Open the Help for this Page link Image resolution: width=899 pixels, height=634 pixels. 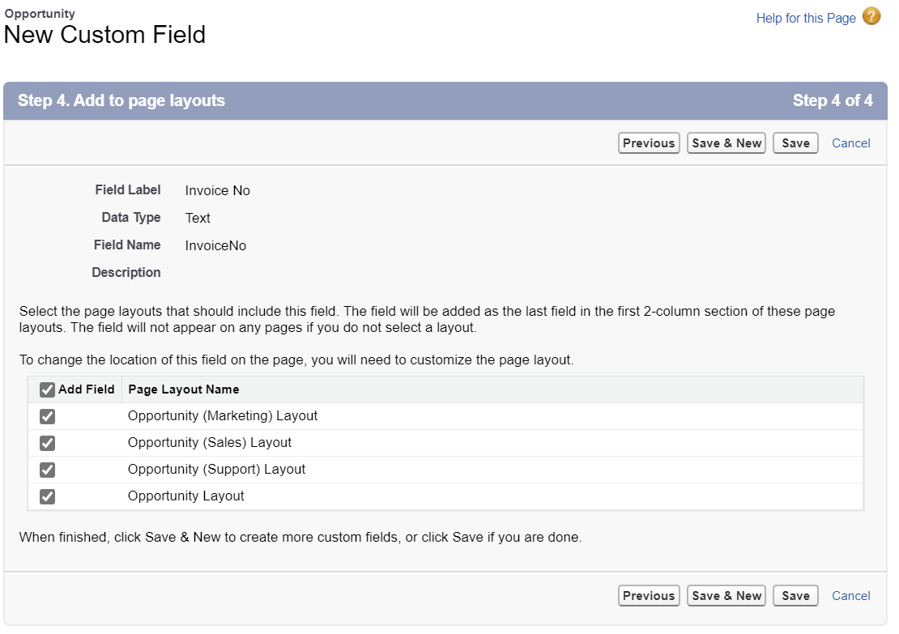tap(805, 18)
